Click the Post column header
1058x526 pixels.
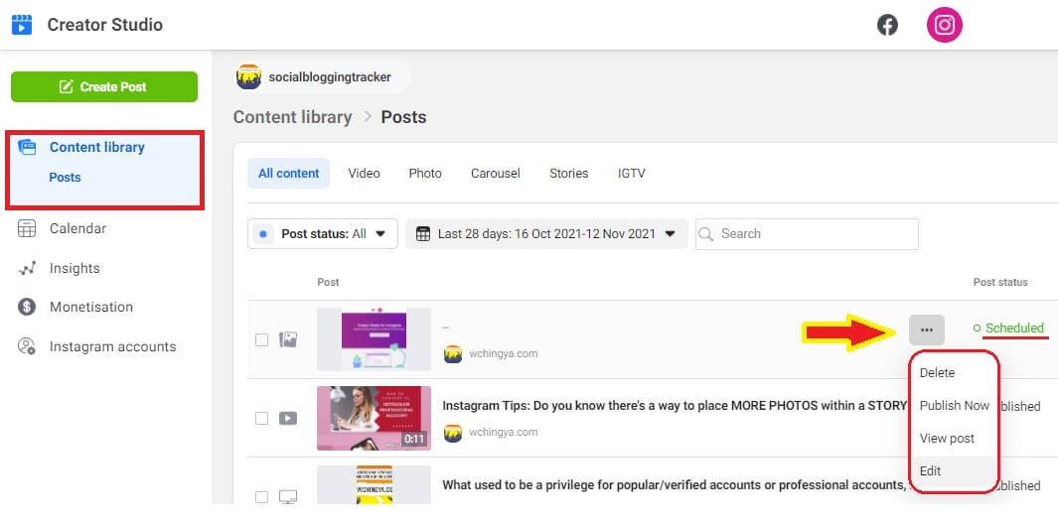(x=328, y=282)
